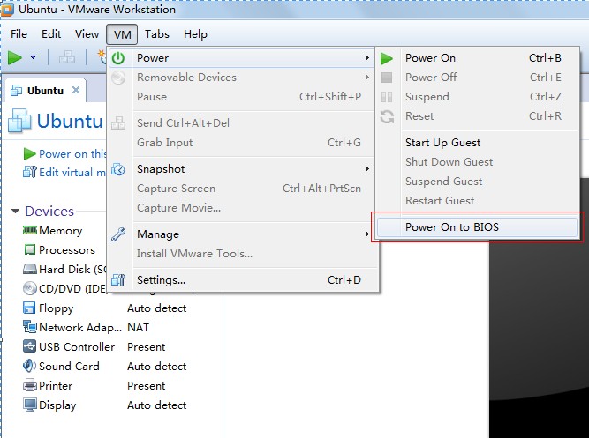The width and height of the screenshot is (589, 438).
Task: Open the Edit menu
Action: pos(51,34)
